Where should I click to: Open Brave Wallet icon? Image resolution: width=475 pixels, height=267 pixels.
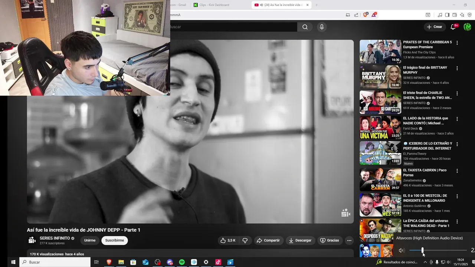tap(455, 15)
